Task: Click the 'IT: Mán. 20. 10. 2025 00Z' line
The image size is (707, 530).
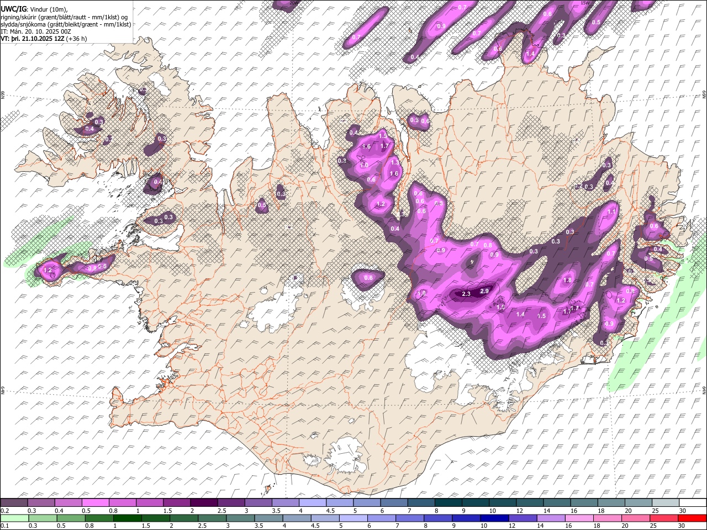Action: tap(36, 31)
